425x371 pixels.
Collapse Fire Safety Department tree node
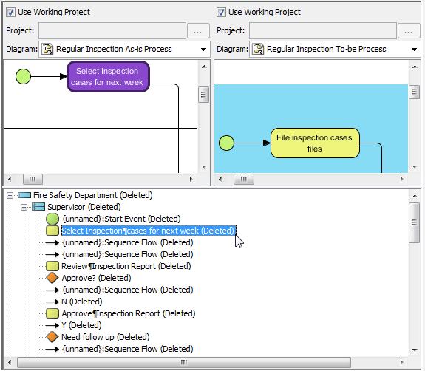click(x=10, y=195)
